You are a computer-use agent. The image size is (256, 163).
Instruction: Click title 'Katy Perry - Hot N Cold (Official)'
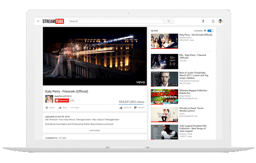coord(196,35)
